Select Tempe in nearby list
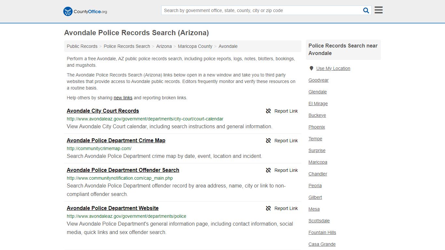This screenshot has height=250, width=445. (x=315, y=139)
